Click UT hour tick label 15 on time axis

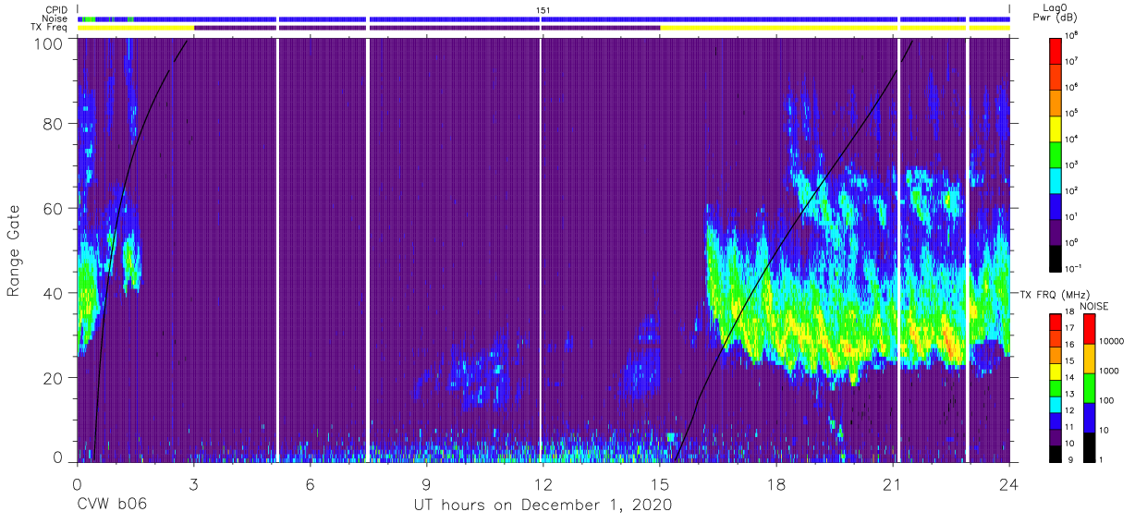pos(659,482)
